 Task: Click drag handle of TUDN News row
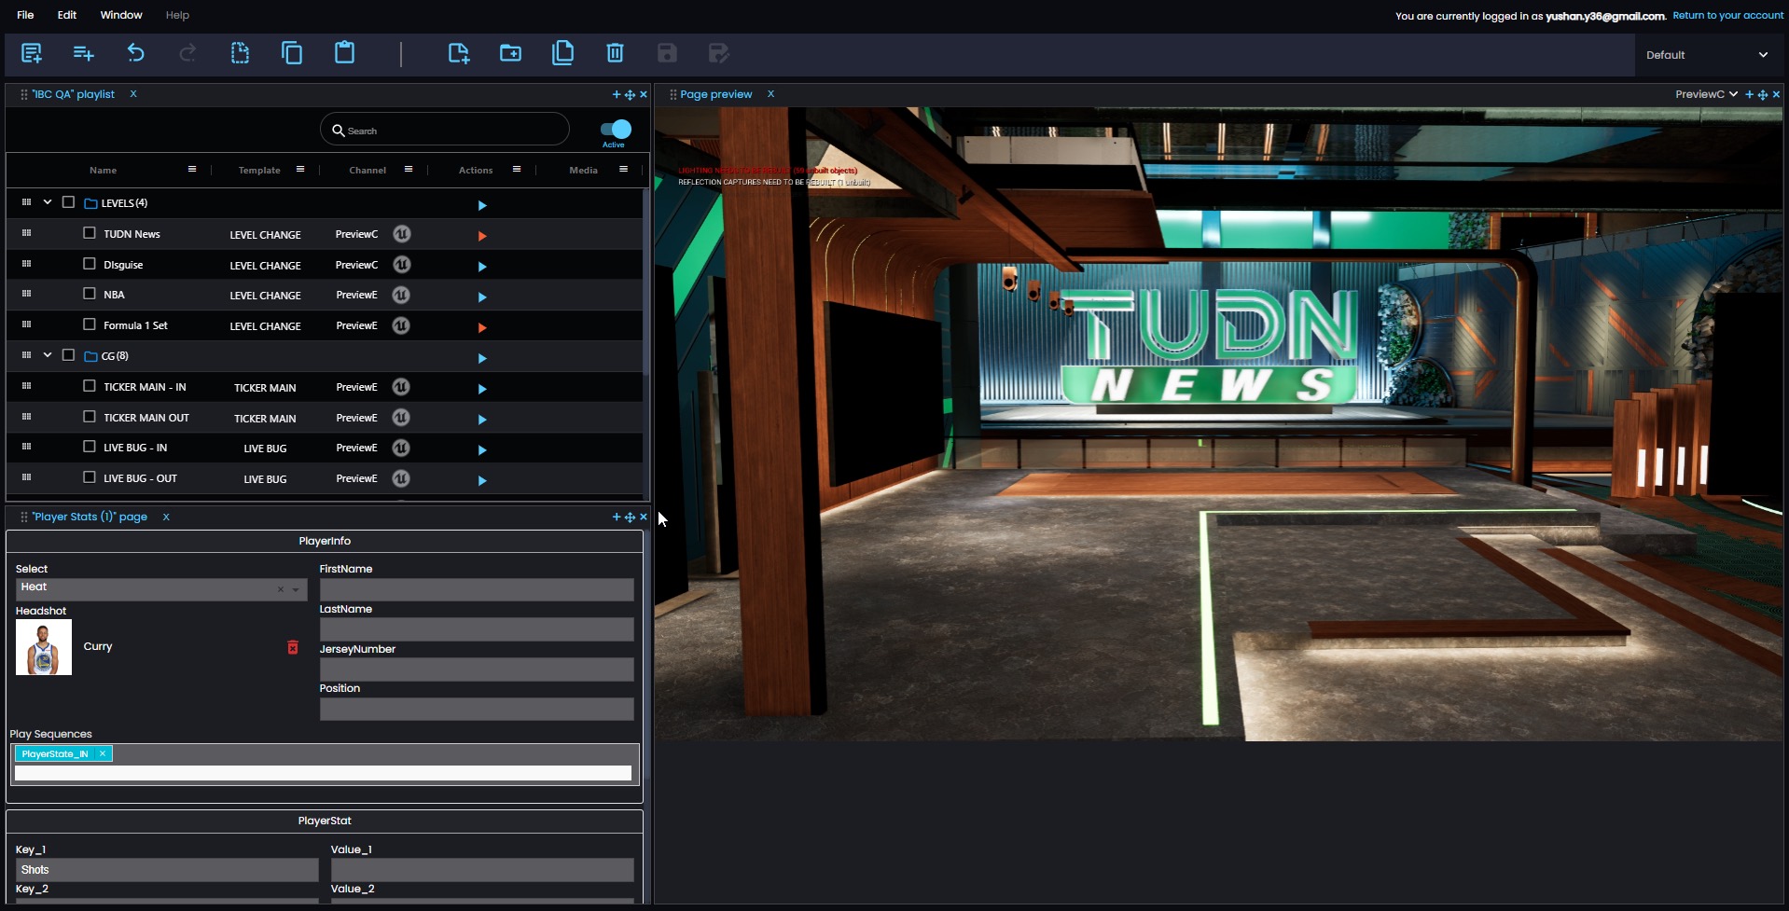coord(26,232)
